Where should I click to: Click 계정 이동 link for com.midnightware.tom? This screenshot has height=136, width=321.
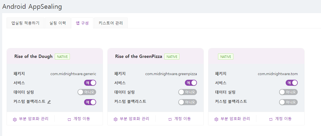tap(283, 119)
